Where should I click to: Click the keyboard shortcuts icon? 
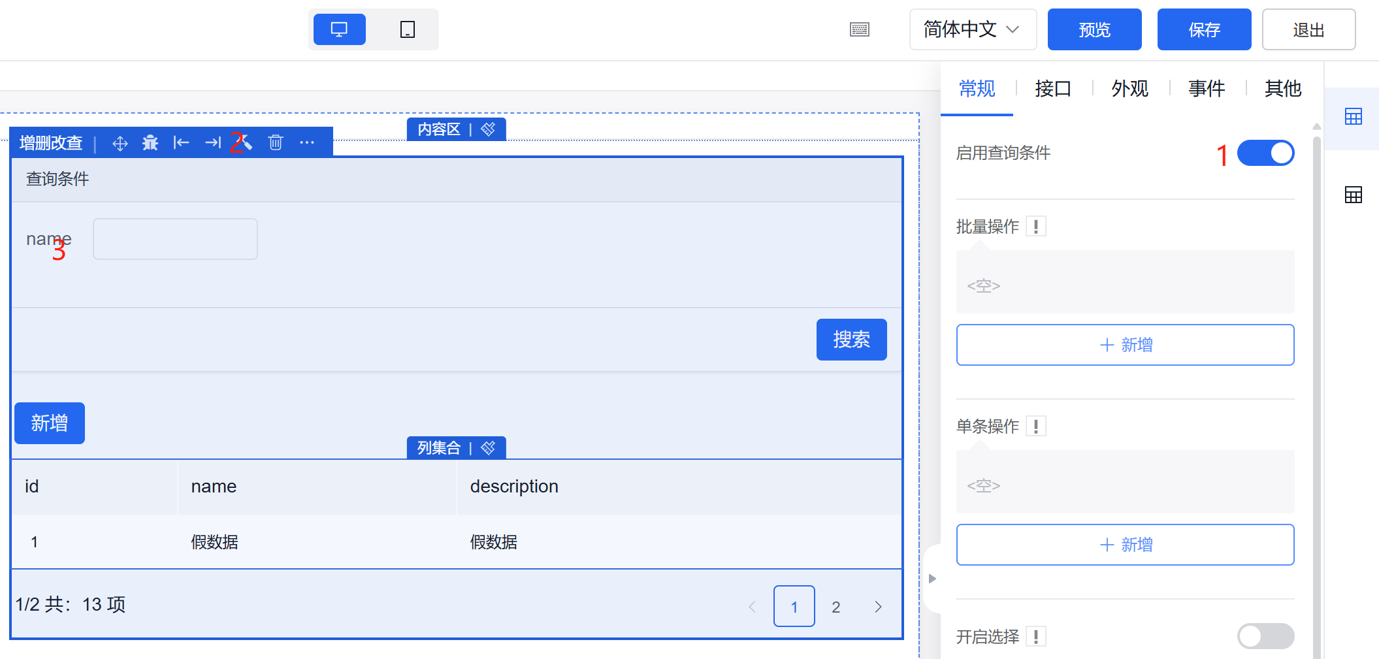[x=859, y=29]
